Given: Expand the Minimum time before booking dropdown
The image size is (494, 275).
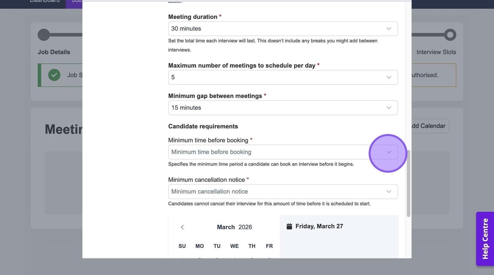Looking at the screenshot, I should pos(283,152).
